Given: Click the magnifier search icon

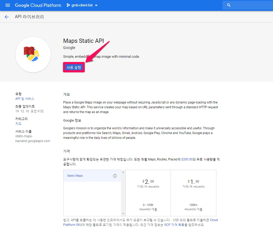Looking at the screenshot, I should tap(229, 5).
